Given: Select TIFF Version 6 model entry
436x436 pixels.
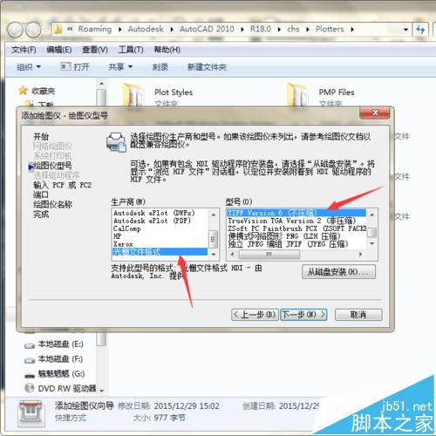Looking at the screenshot, I should tap(296, 213).
